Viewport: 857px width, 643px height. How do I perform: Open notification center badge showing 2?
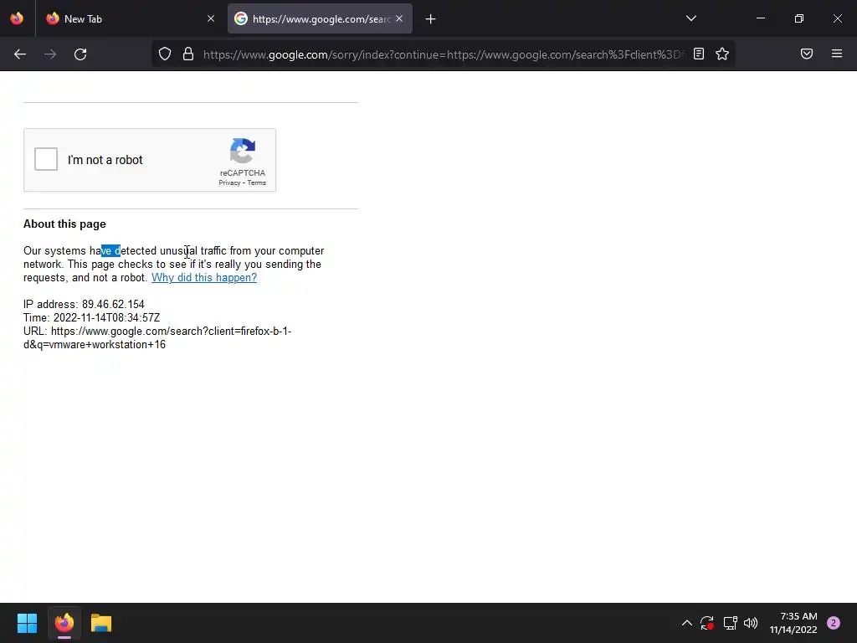pos(834,623)
